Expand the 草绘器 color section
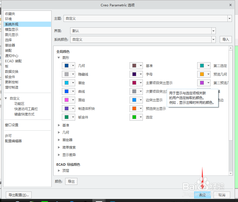 point(59,140)
